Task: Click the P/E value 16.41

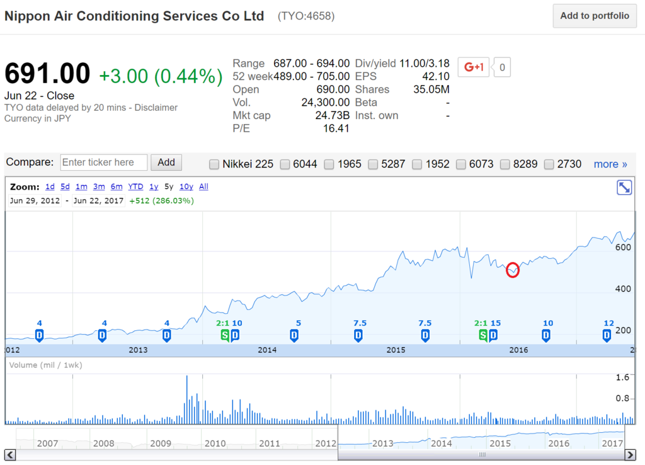Action: click(x=336, y=129)
